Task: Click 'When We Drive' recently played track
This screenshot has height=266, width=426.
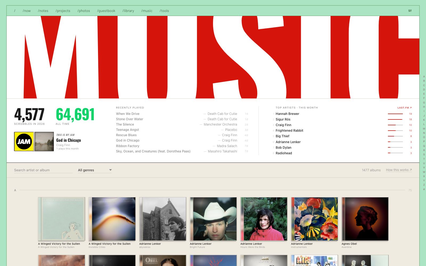Action: [128, 114]
